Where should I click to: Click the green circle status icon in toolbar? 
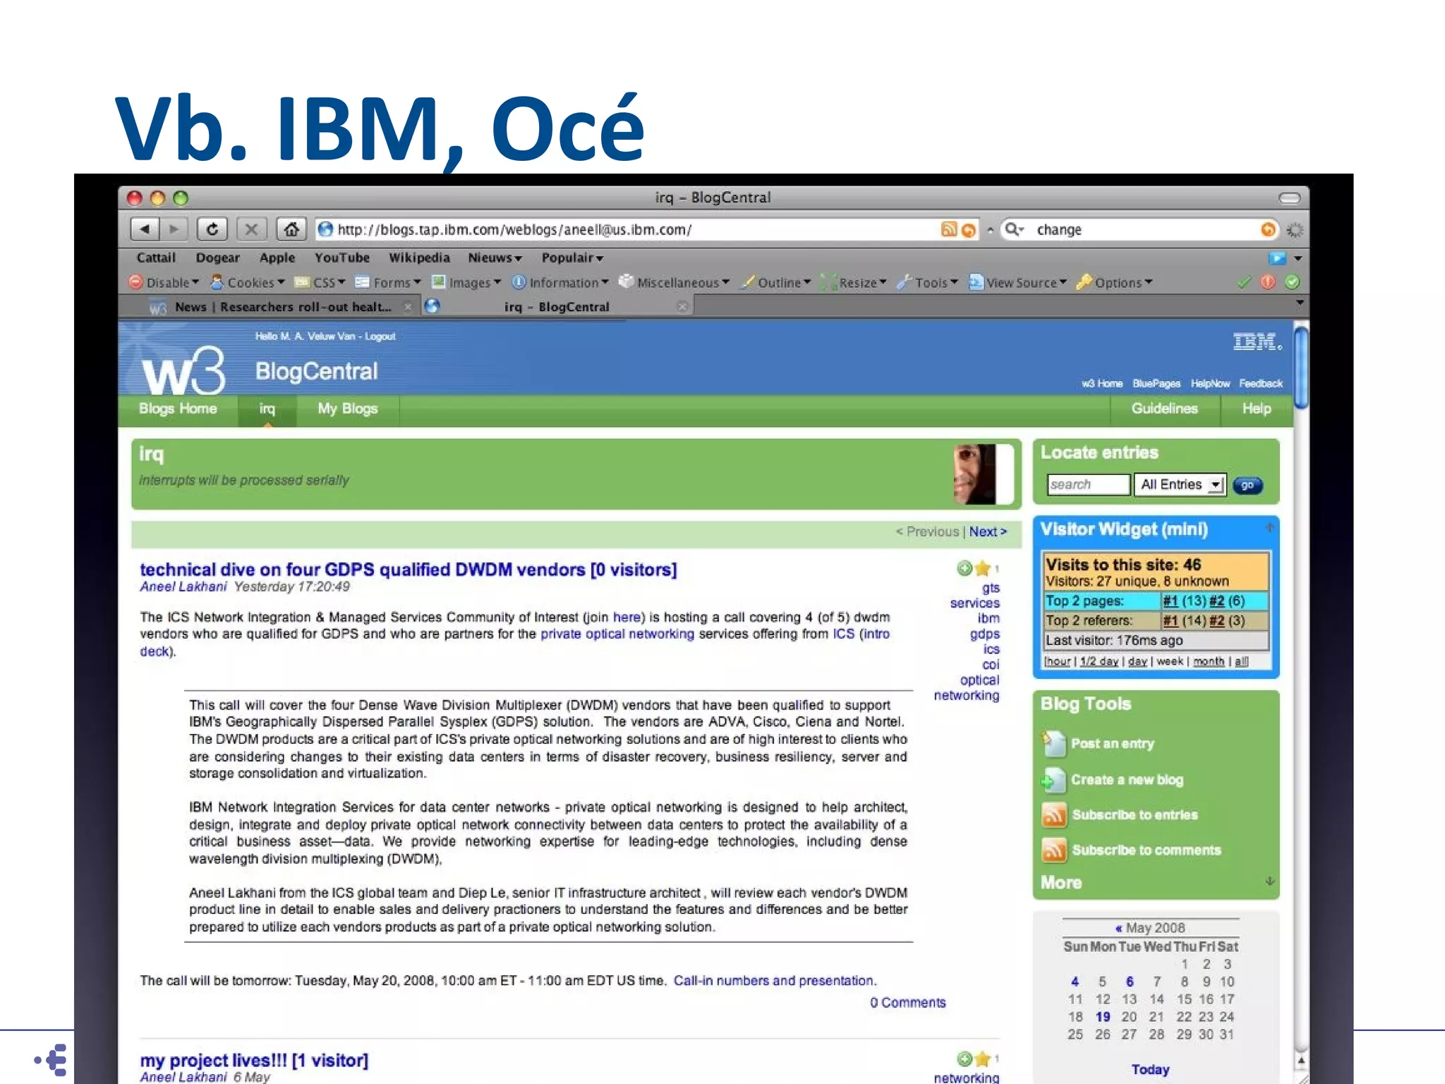click(1292, 282)
